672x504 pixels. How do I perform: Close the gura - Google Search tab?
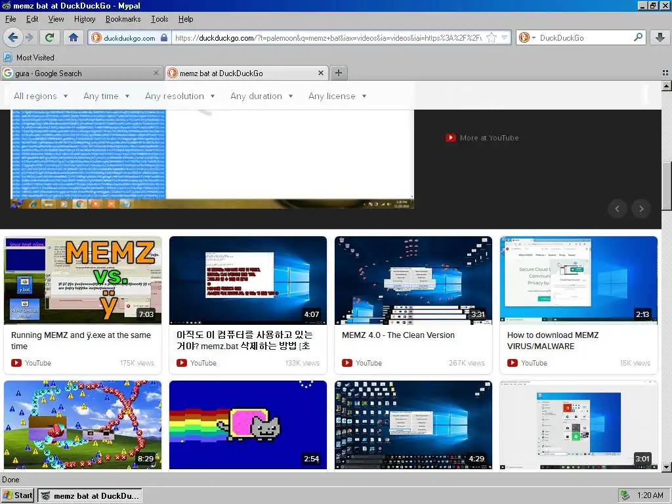(x=156, y=73)
